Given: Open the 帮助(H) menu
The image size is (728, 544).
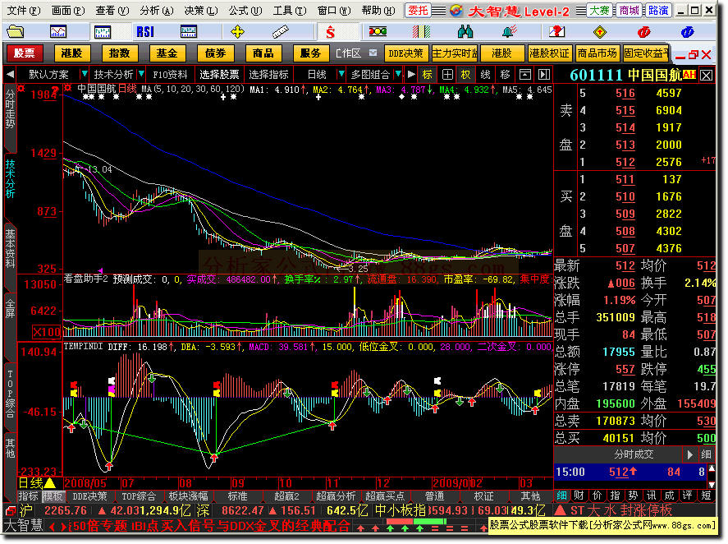Looking at the screenshot, I should coord(378,10).
